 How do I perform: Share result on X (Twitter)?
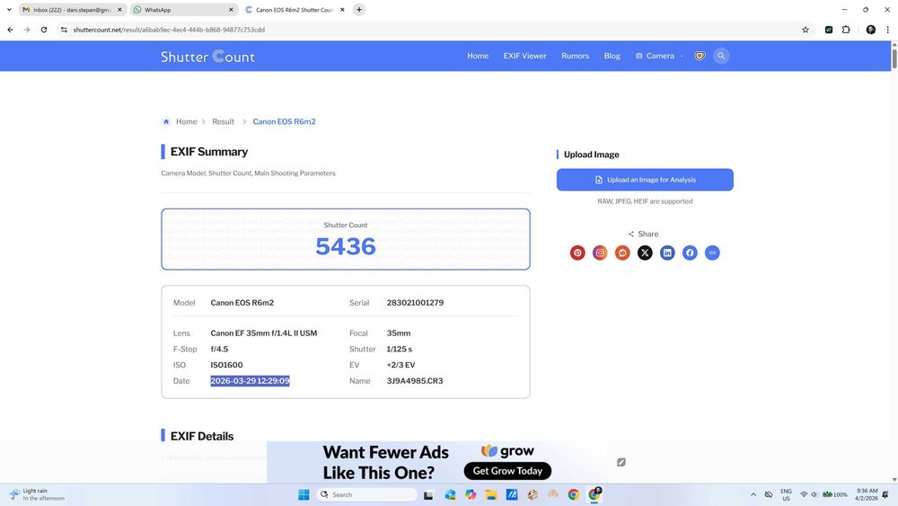[x=645, y=253]
